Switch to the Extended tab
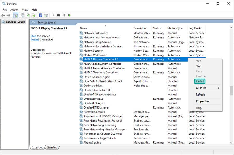234x155 pixels. (37, 147)
